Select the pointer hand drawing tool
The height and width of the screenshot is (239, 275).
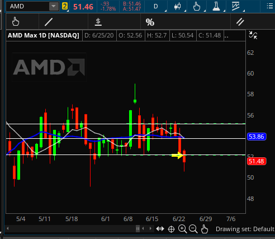coord(16,22)
